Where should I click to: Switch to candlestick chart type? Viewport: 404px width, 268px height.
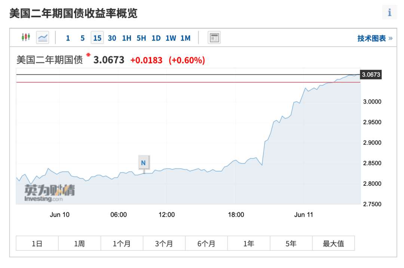(x=25, y=37)
